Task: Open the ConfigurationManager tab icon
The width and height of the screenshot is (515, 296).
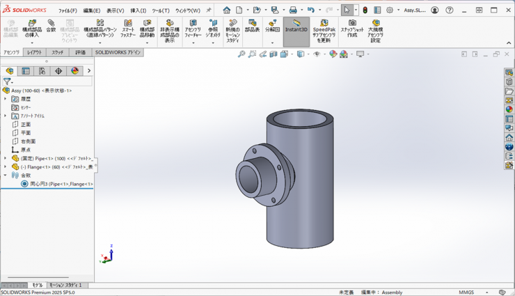Action: pyautogui.click(x=42, y=71)
